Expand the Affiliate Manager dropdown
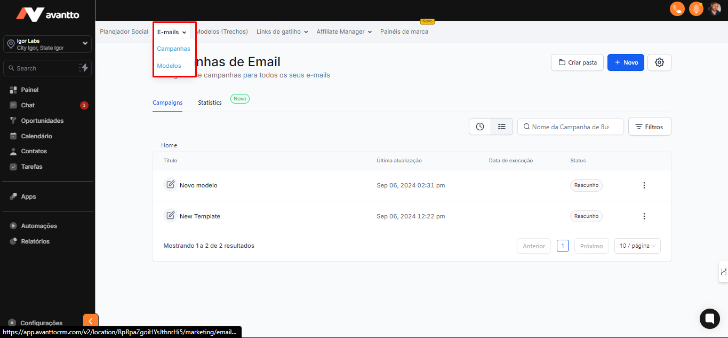The height and width of the screenshot is (338, 728). 344,32
